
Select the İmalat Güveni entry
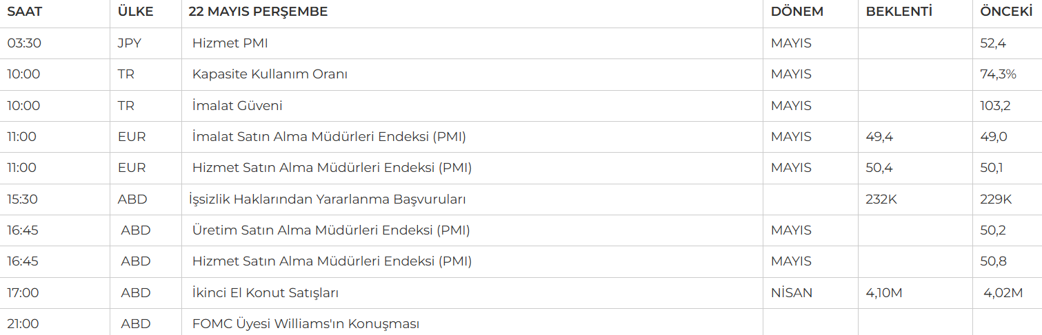pos(237,106)
